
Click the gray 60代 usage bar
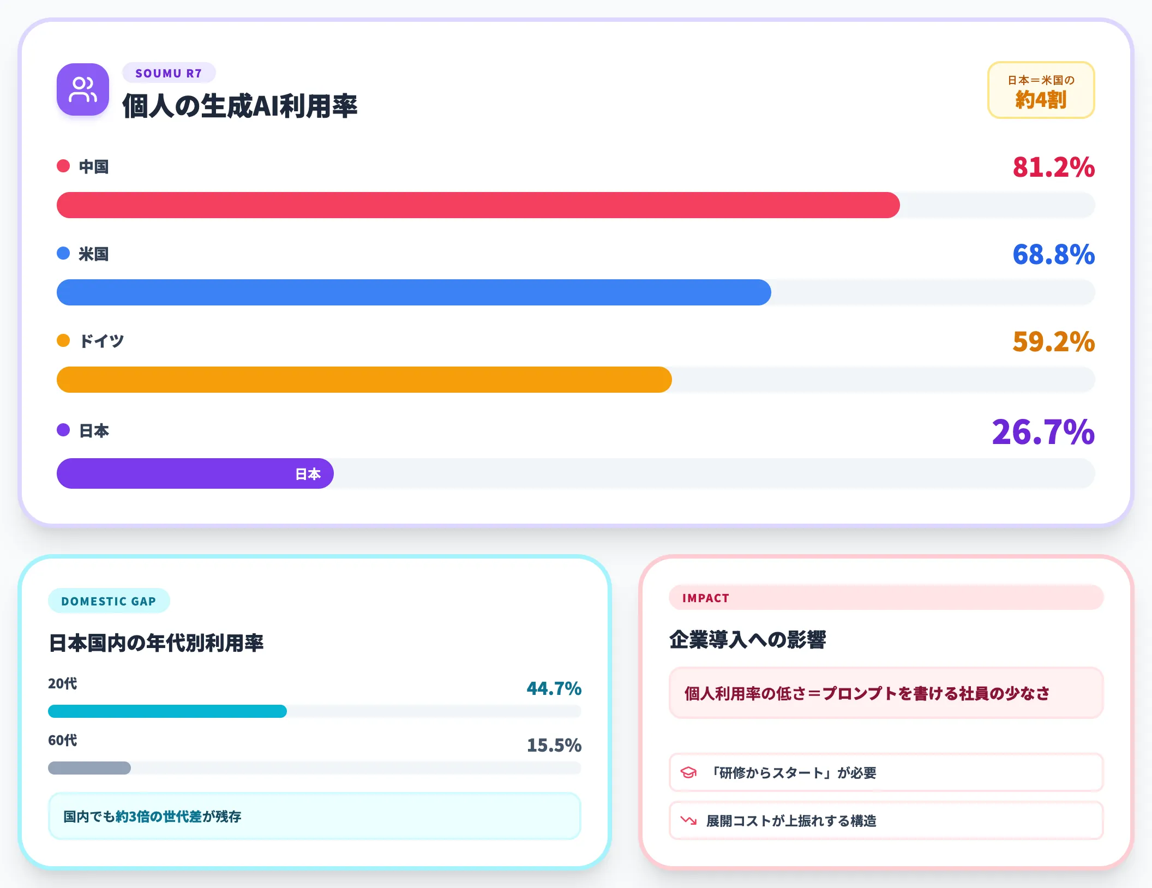pyautogui.click(x=89, y=768)
